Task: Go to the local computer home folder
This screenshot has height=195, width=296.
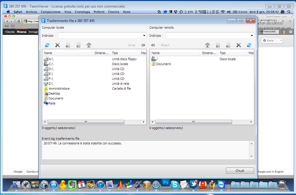Action: [89, 45]
